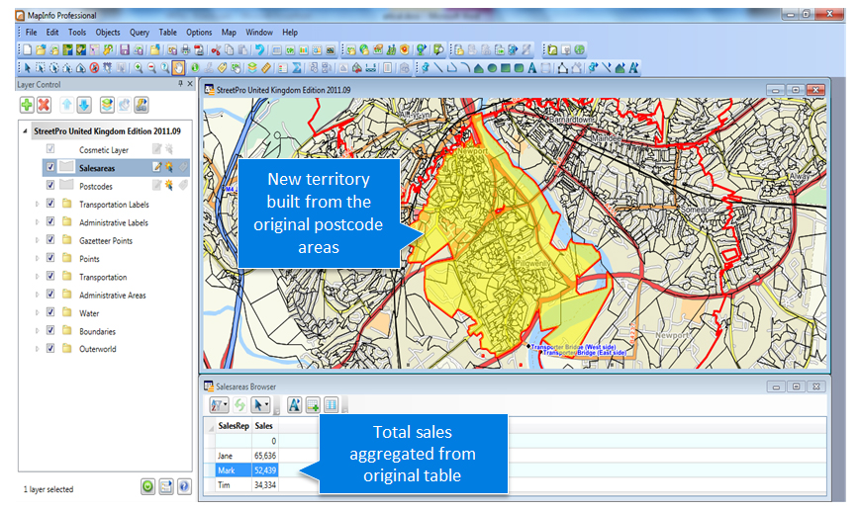Click the Salesareas layer style swatch
This screenshot has height=511, width=859.
(x=66, y=167)
